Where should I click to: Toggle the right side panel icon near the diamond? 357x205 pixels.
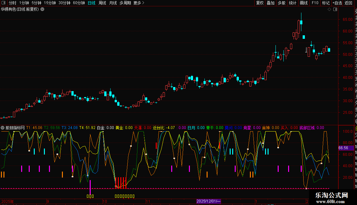(x=335, y=9)
